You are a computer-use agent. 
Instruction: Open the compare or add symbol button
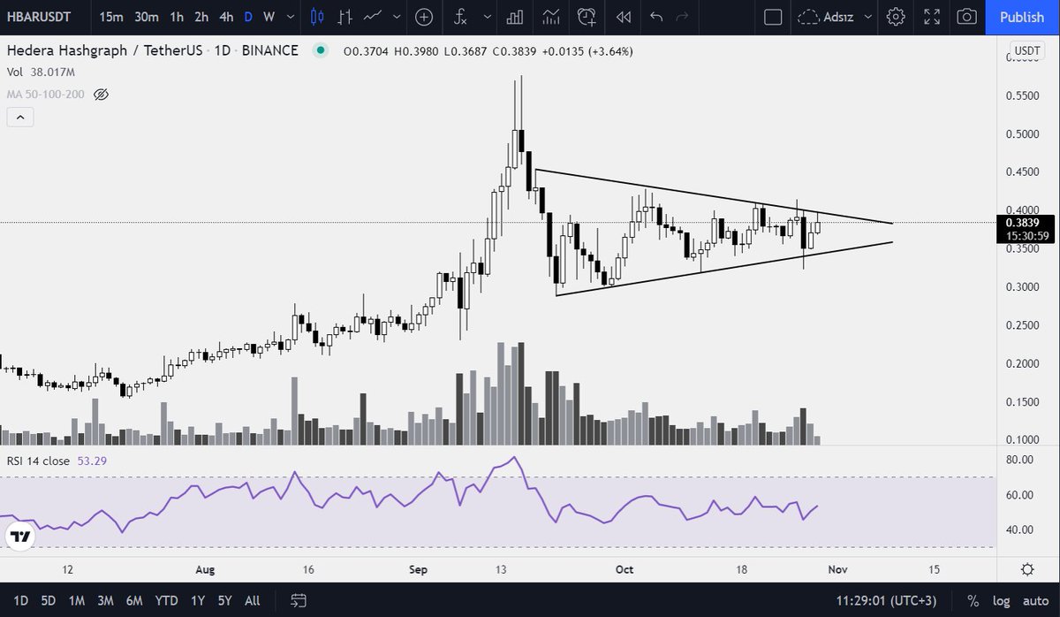425,17
